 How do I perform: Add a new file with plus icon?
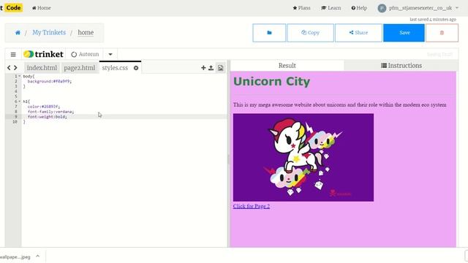203,68
